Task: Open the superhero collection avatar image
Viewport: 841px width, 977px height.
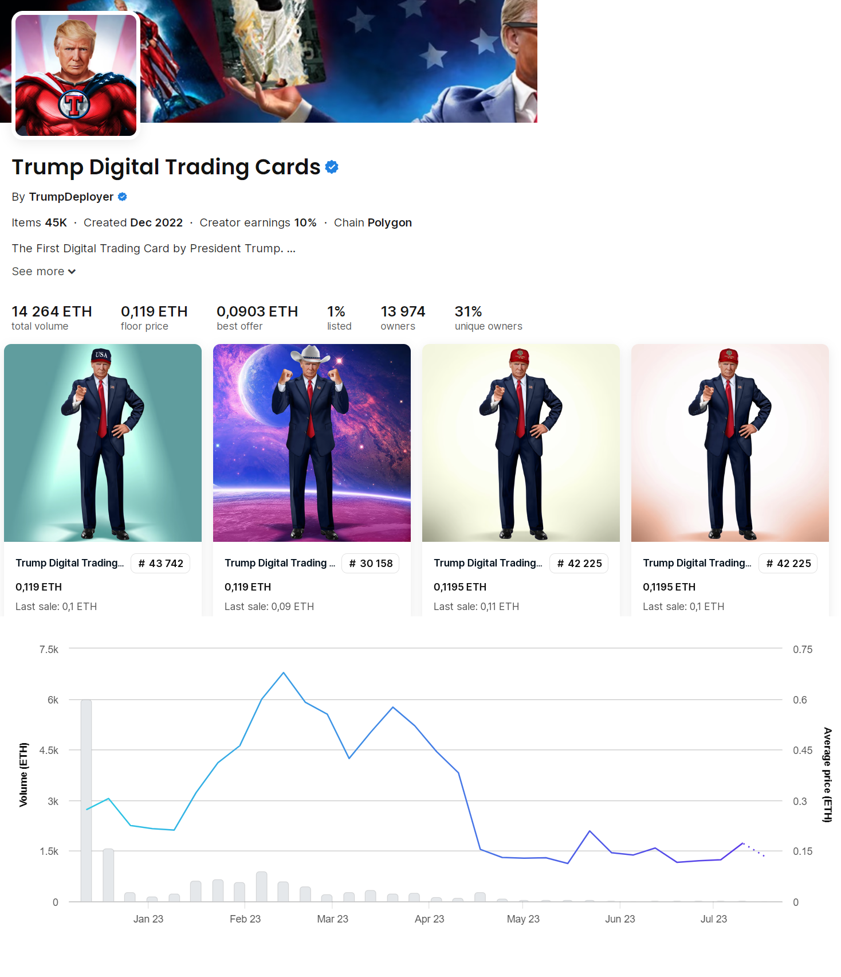Action: click(76, 75)
